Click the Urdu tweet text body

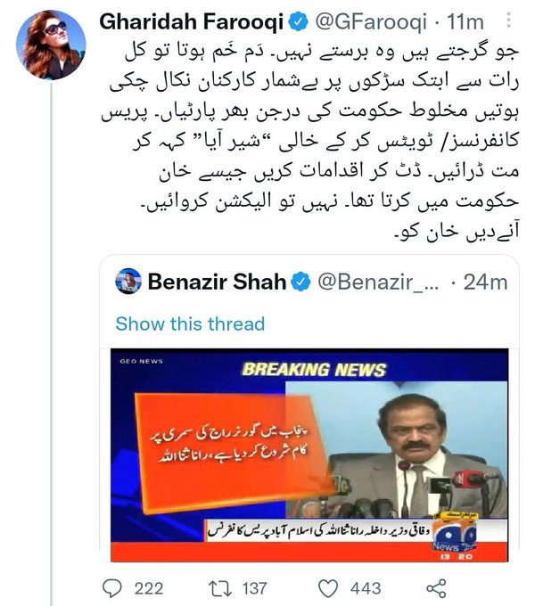(x=310, y=141)
